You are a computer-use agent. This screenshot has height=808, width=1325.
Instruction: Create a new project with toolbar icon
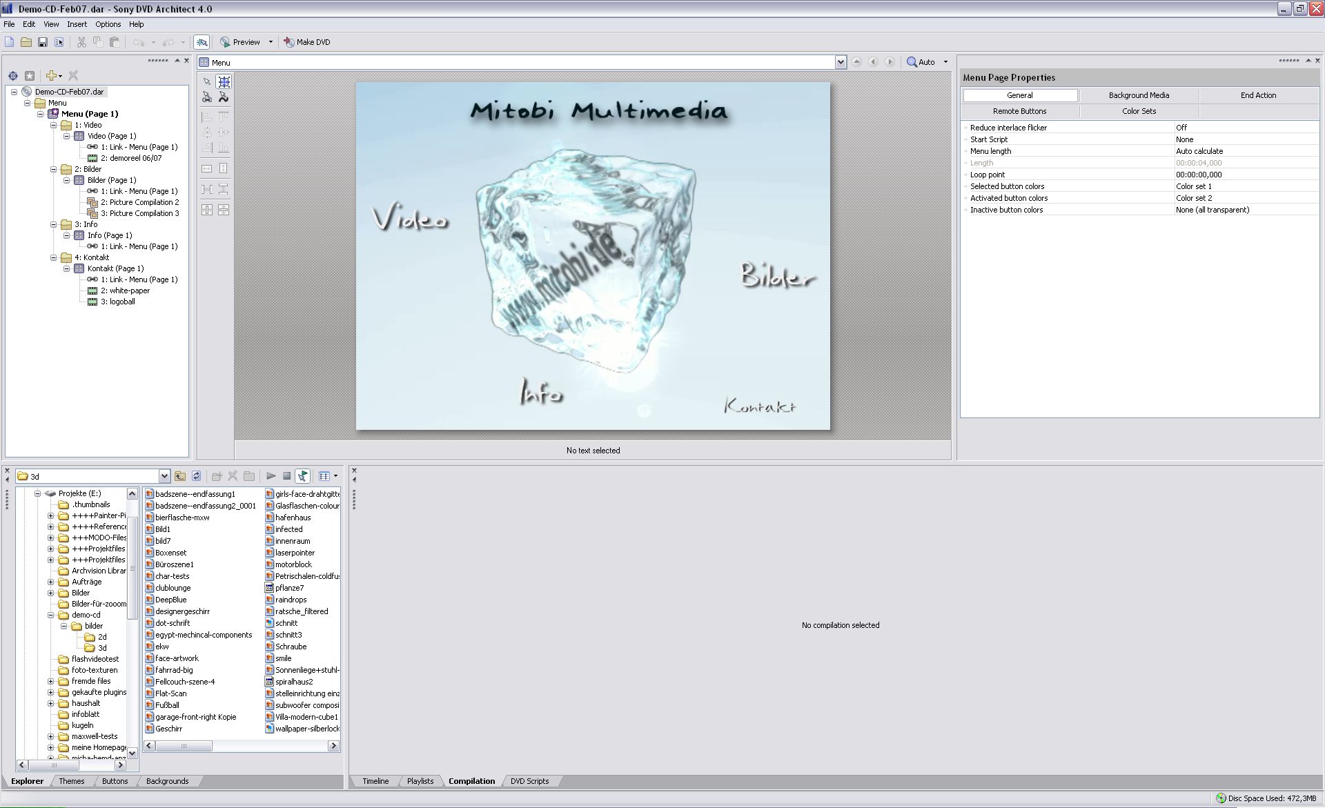10,42
